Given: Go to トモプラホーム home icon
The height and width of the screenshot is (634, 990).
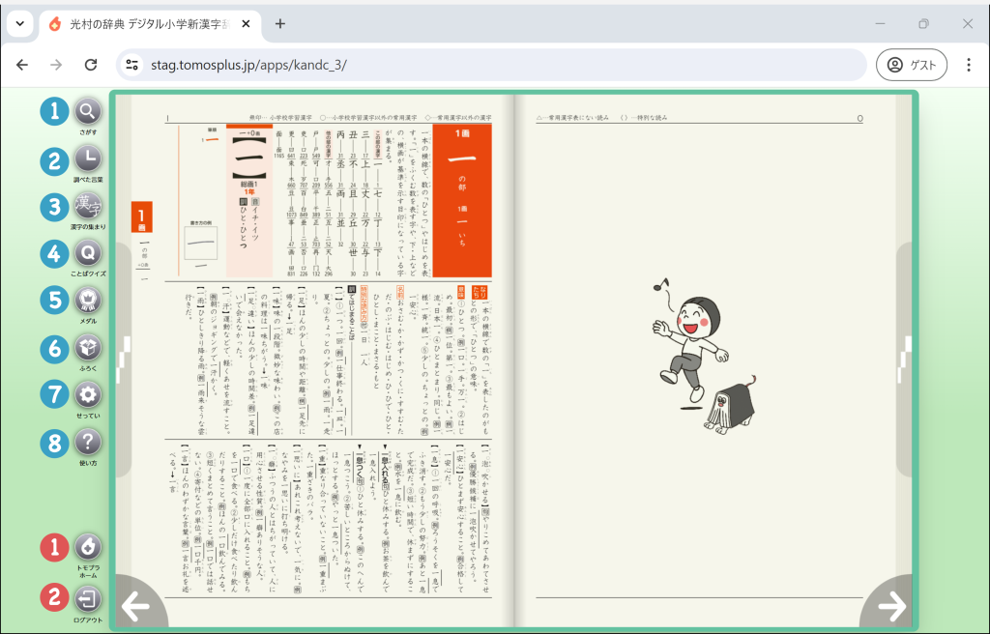Looking at the screenshot, I should tap(88, 547).
